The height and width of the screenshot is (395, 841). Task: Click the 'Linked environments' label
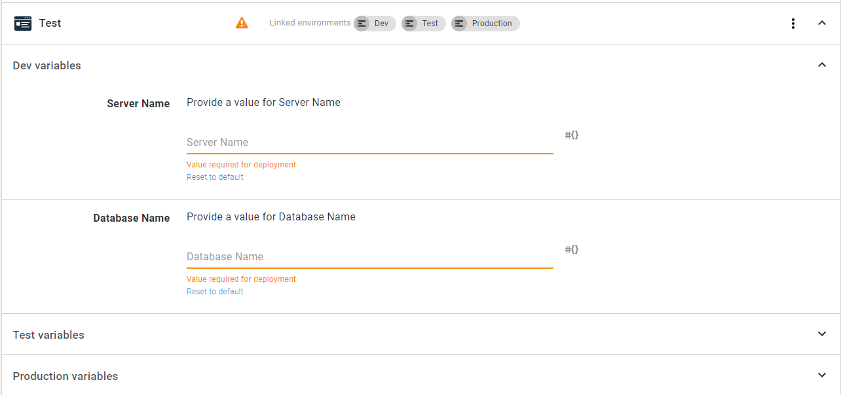[x=310, y=23]
